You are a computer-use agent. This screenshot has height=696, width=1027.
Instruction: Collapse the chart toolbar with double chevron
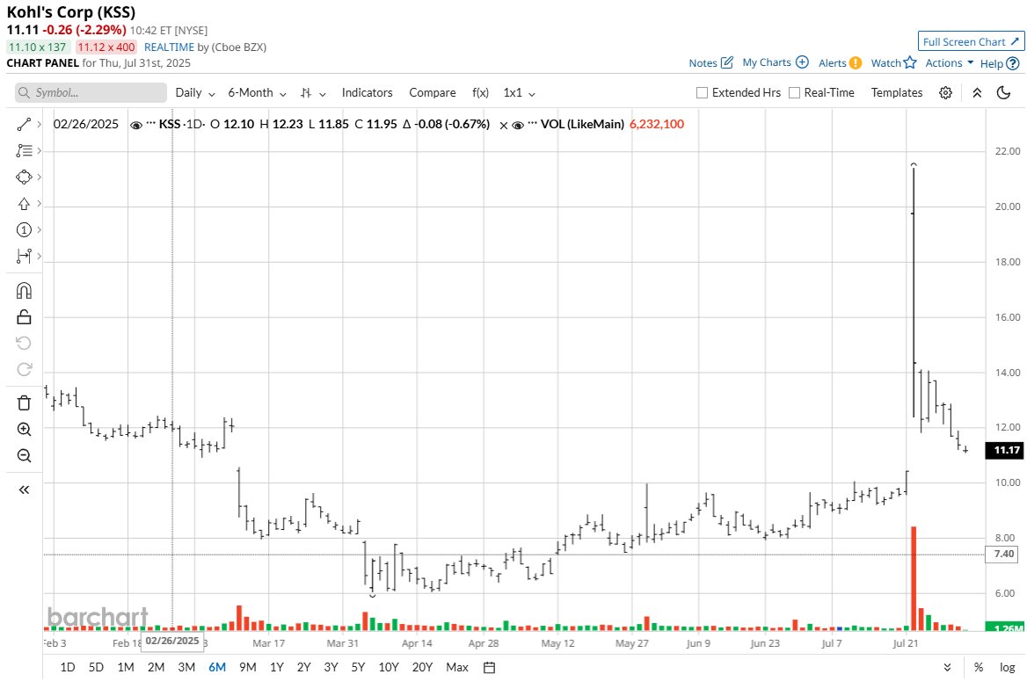coord(977,93)
